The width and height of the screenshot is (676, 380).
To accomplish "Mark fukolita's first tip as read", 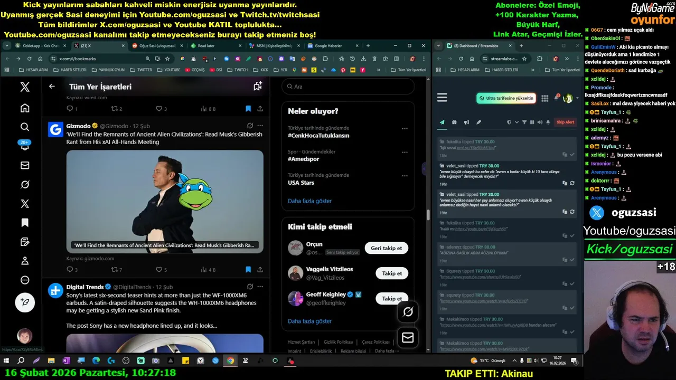I will click(572, 155).
